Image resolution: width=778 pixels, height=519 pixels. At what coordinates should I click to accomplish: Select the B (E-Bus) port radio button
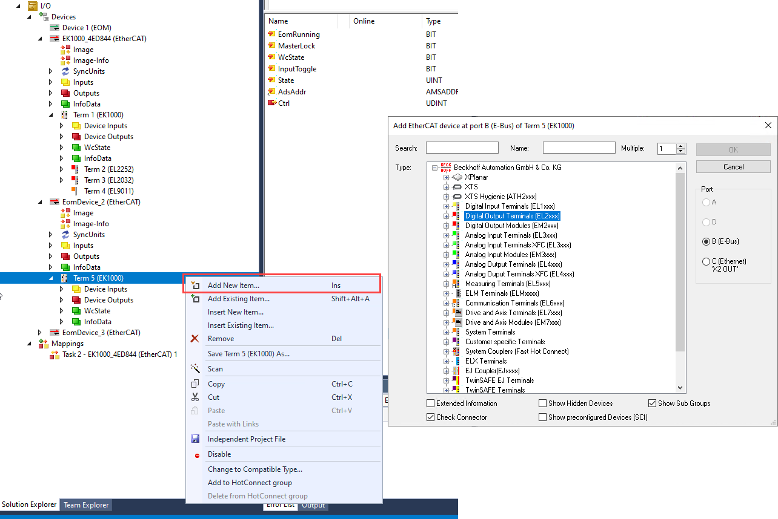[706, 241]
